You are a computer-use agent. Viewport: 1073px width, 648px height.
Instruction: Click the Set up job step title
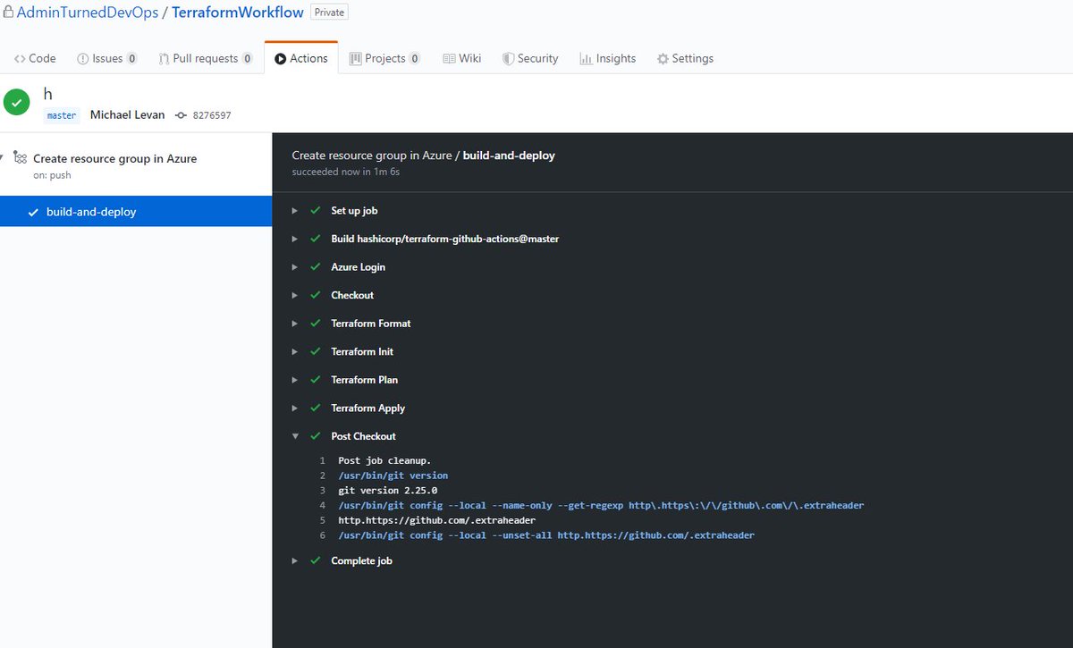click(354, 211)
